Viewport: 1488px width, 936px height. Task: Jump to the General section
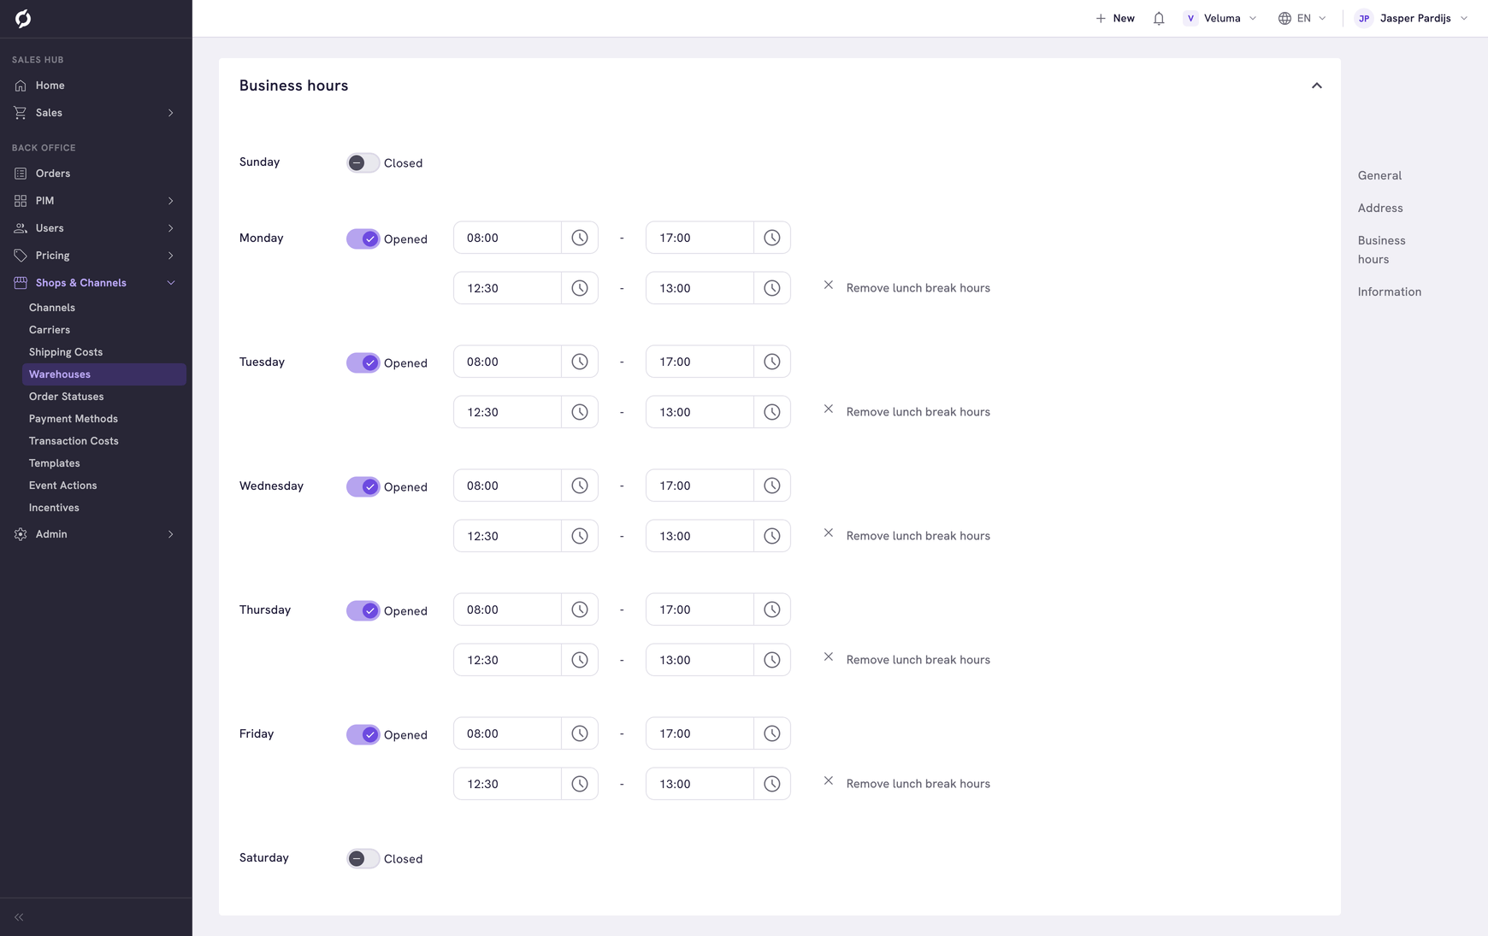click(x=1379, y=175)
